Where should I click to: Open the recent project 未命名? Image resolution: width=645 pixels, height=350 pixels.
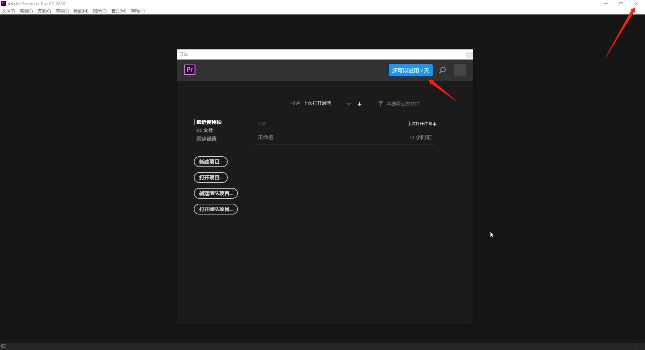345,137
